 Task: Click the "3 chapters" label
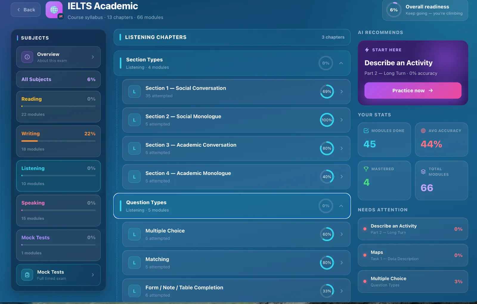(x=333, y=37)
